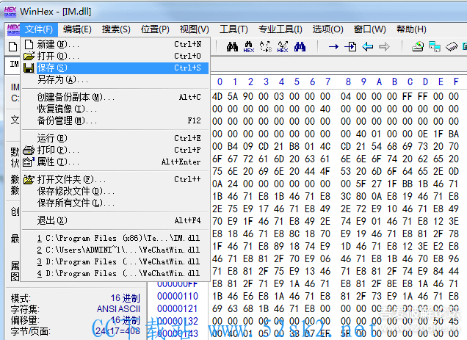Click the folder icon beside 打开文件夹
The image size is (467, 340).
click(29, 179)
